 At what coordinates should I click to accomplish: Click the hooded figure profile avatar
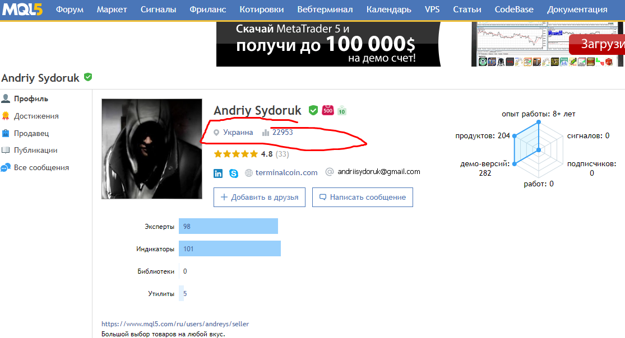(152, 149)
